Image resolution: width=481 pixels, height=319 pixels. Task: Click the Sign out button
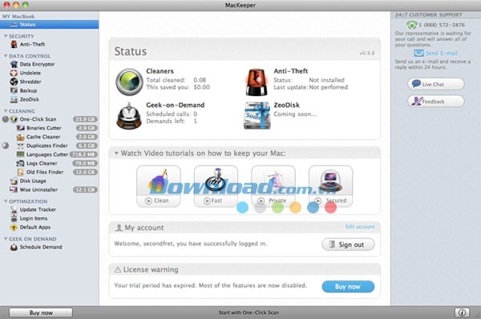pos(348,245)
